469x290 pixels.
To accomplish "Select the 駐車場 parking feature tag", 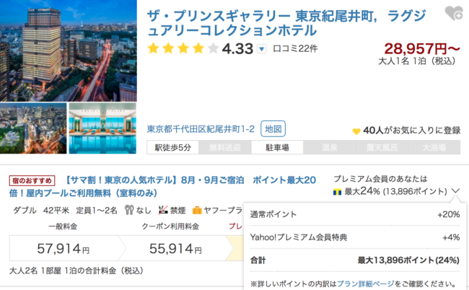I will click(x=276, y=147).
